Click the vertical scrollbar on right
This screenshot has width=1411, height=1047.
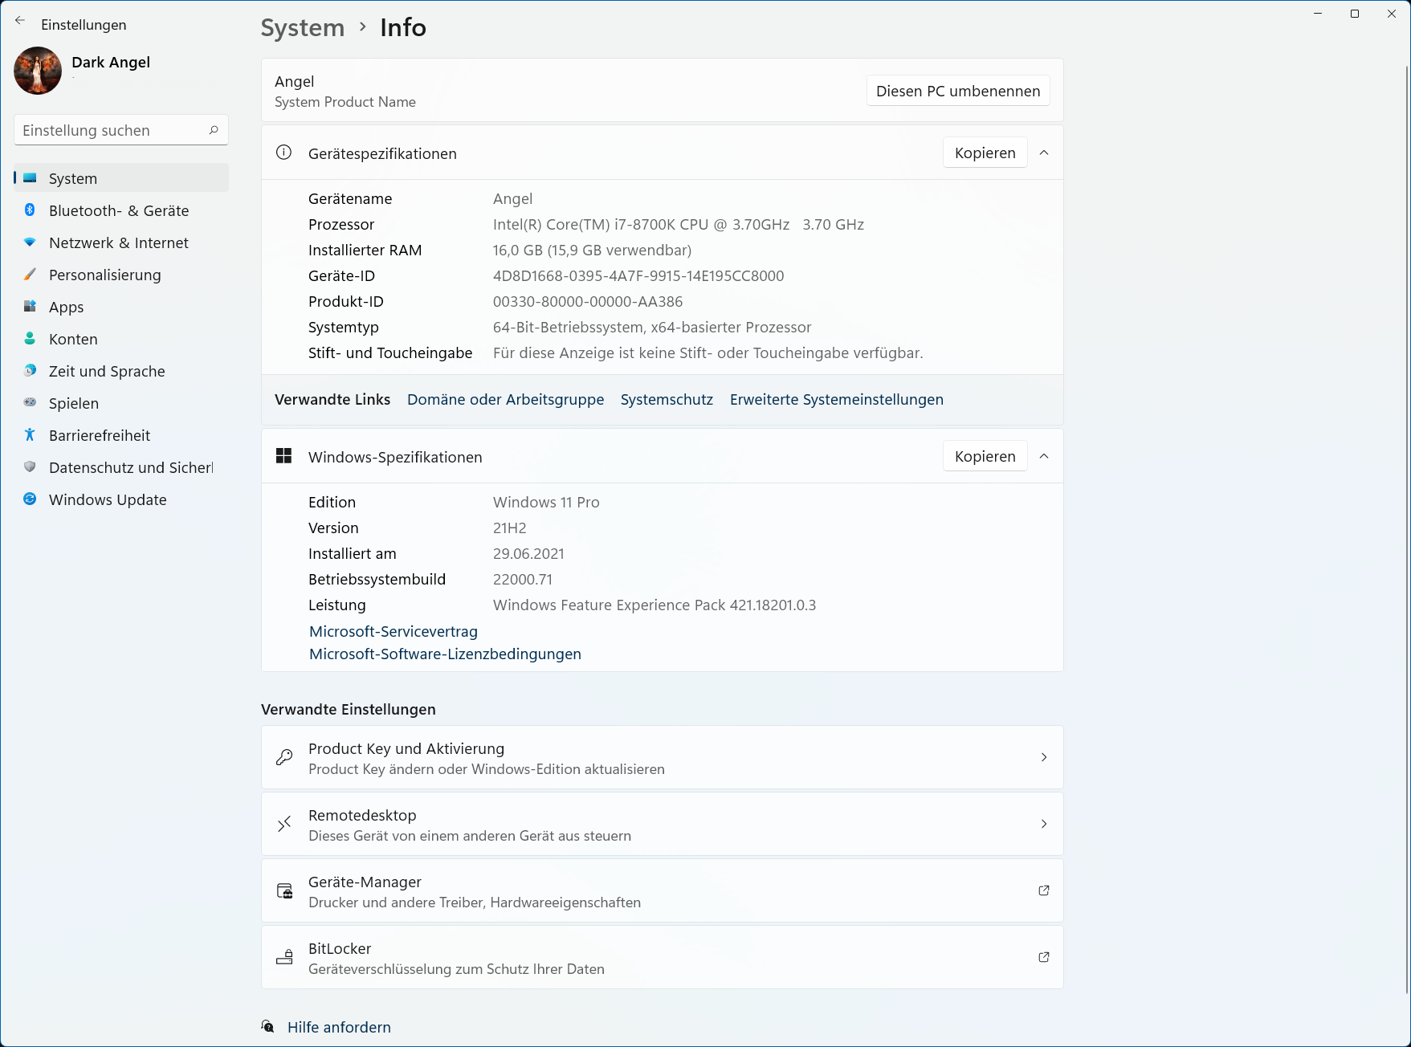pyautogui.click(x=1406, y=530)
